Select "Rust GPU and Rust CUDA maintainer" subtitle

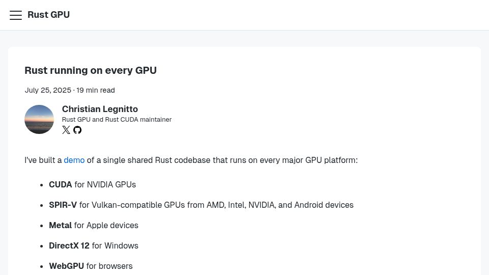coord(117,120)
